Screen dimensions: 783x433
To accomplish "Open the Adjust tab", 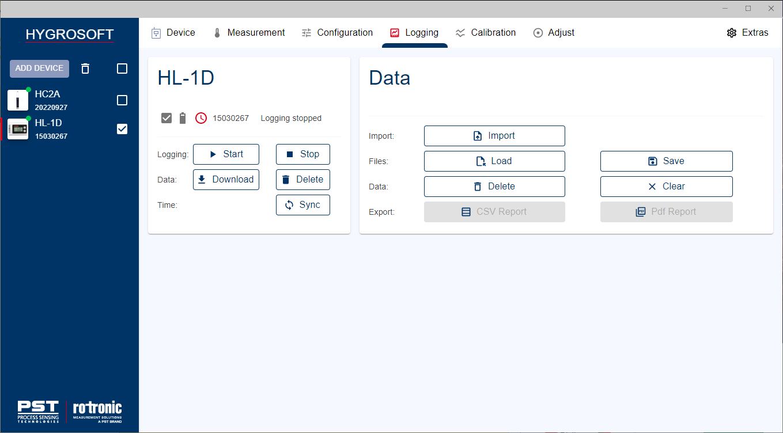I will (554, 33).
